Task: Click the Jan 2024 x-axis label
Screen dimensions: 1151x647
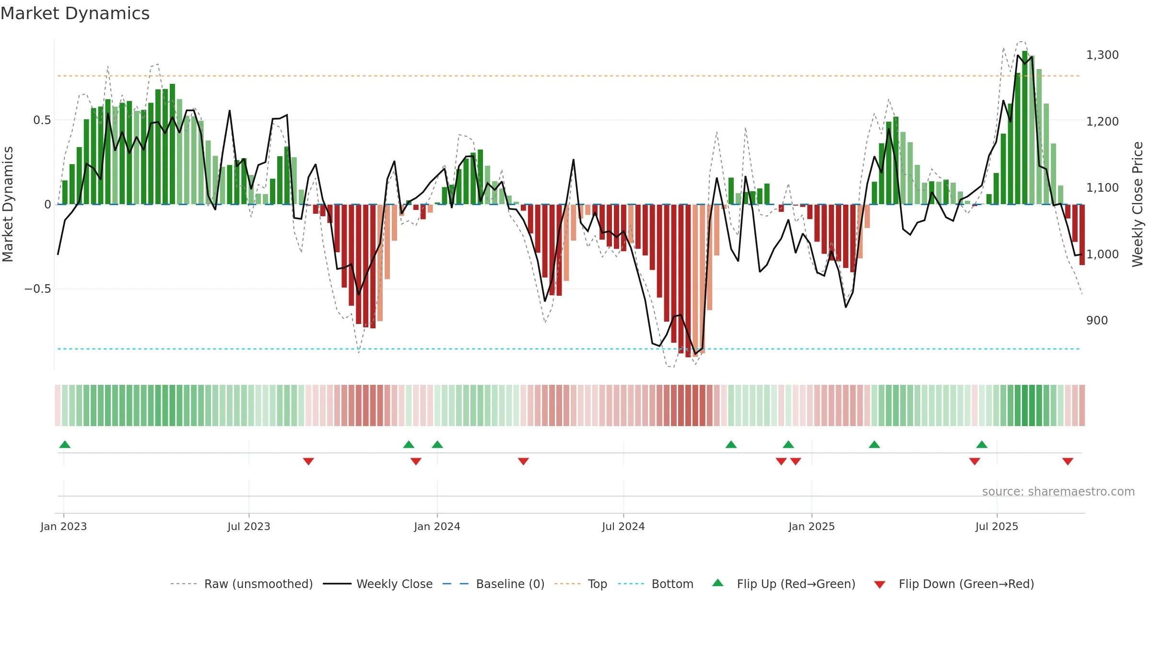Action: (437, 526)
